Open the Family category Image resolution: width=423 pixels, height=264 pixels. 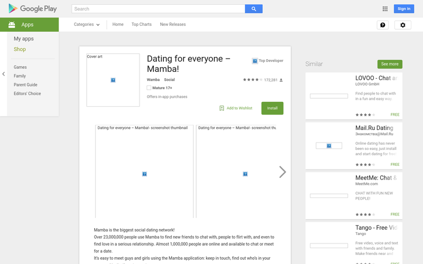click(20, 76)
